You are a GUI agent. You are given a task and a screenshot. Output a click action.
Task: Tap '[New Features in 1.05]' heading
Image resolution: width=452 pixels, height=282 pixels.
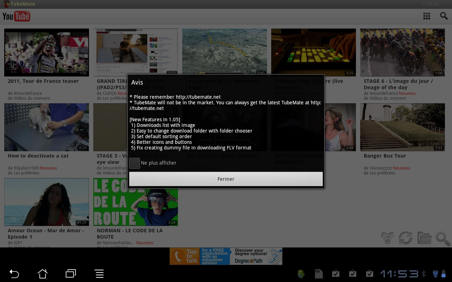[x=155, y=119]
